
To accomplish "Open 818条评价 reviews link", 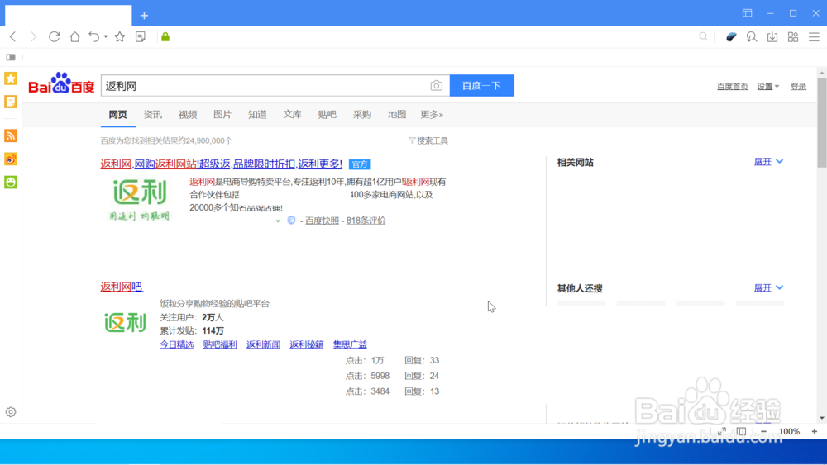I will point(366,221).
